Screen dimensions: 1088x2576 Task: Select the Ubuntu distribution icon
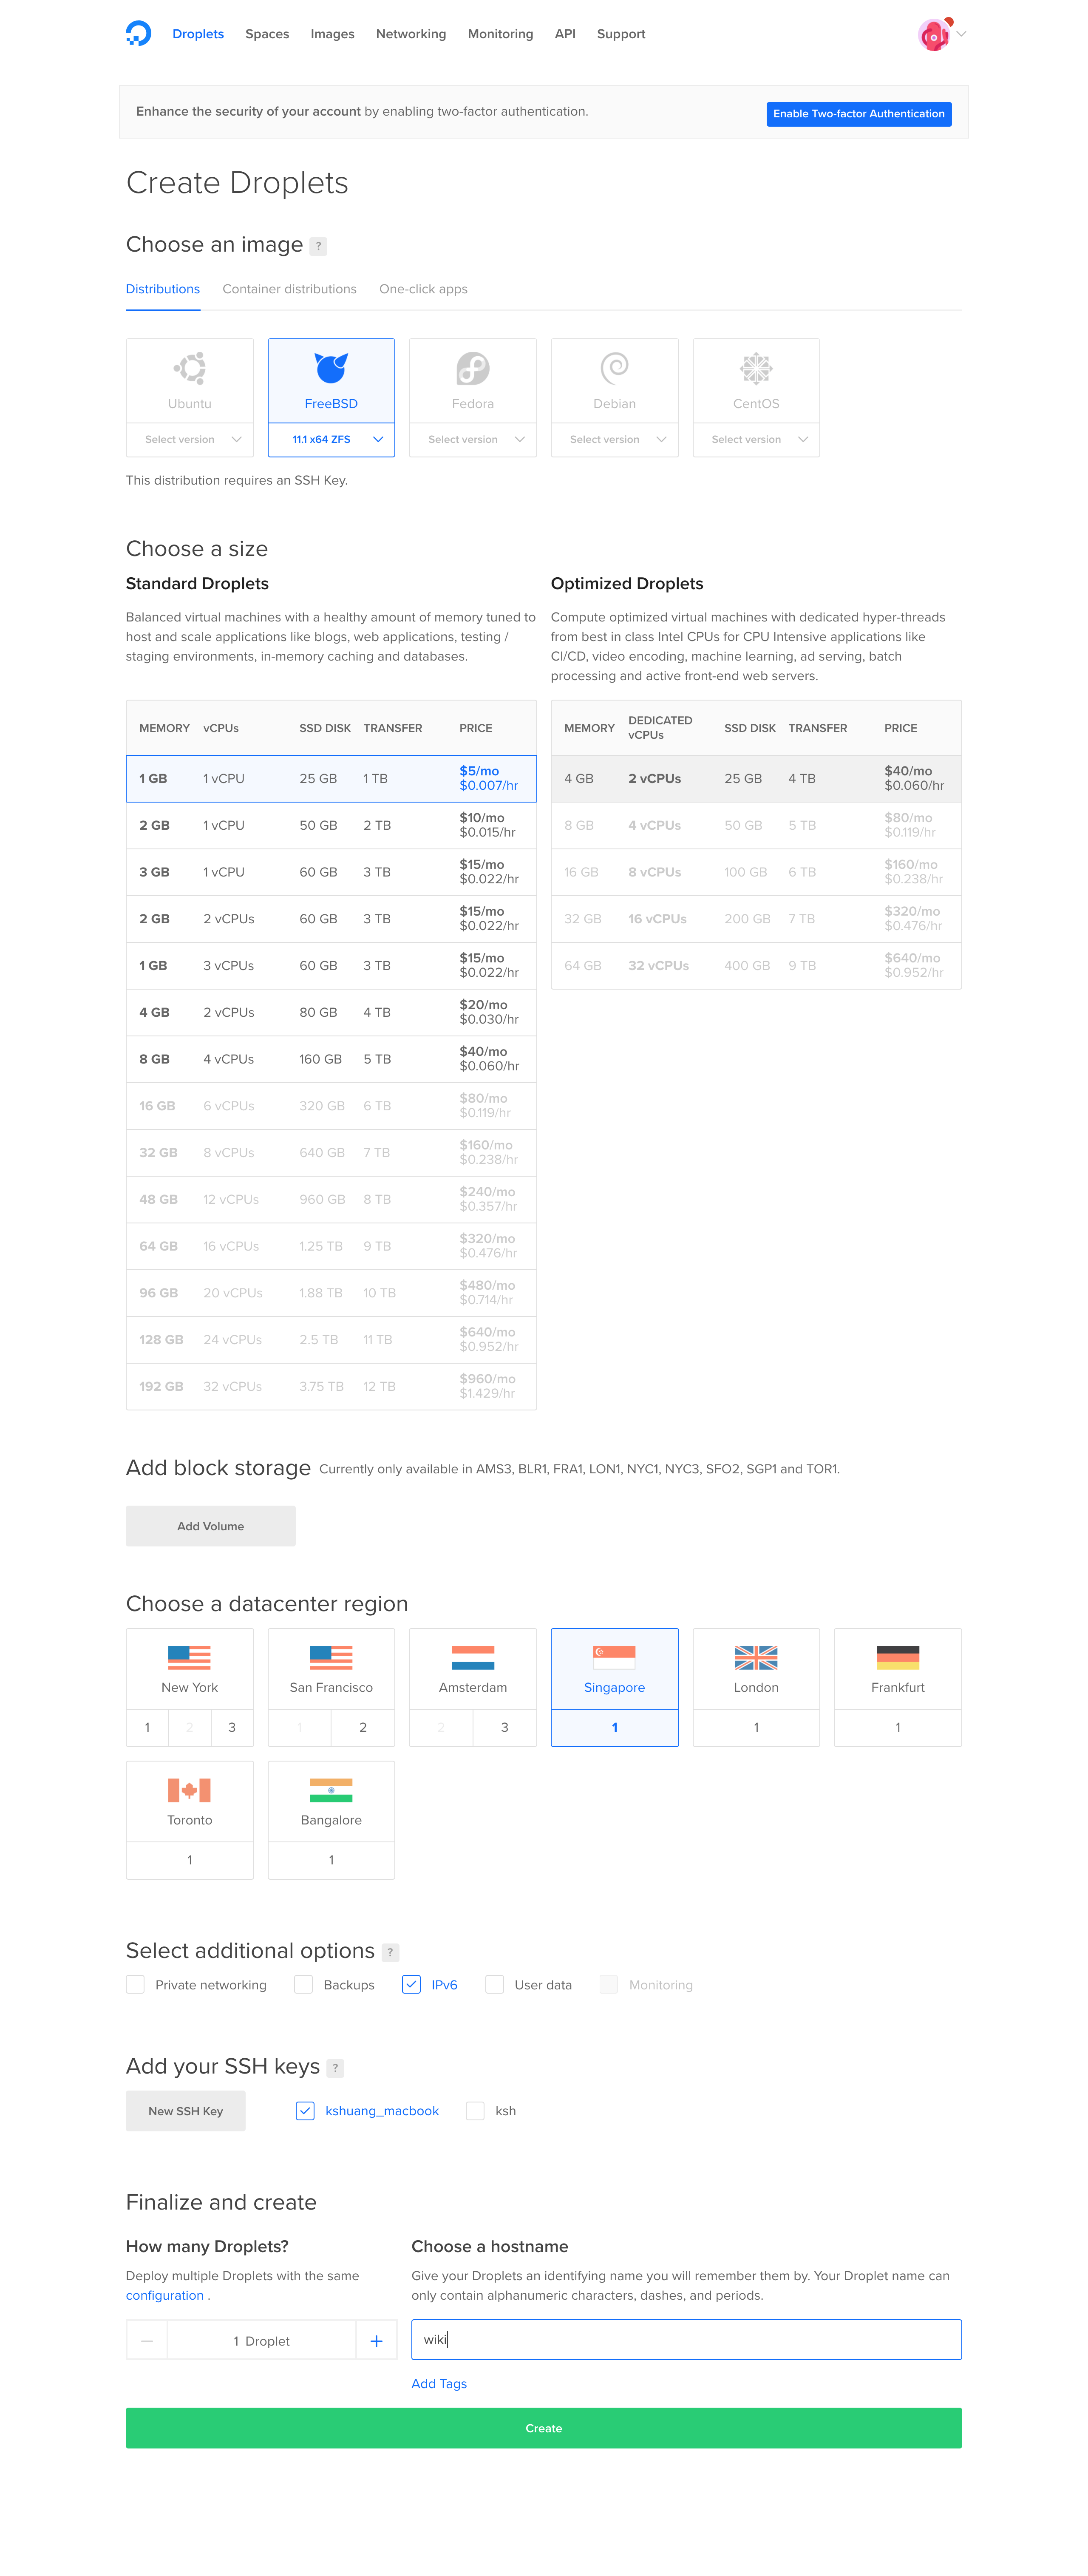point(189,369)
